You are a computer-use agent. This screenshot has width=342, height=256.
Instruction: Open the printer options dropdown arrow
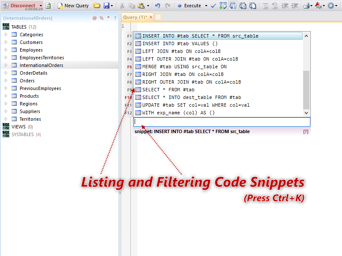312,6
